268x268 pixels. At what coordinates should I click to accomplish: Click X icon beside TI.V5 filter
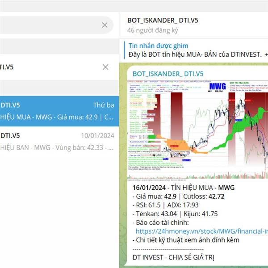click(x=105, y=67)
